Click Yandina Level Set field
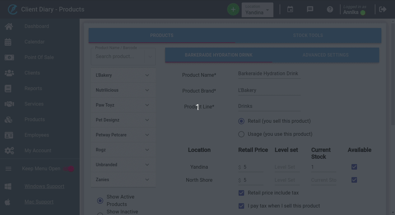The height and width of the screenshot is (215, 395). point(287,167)
